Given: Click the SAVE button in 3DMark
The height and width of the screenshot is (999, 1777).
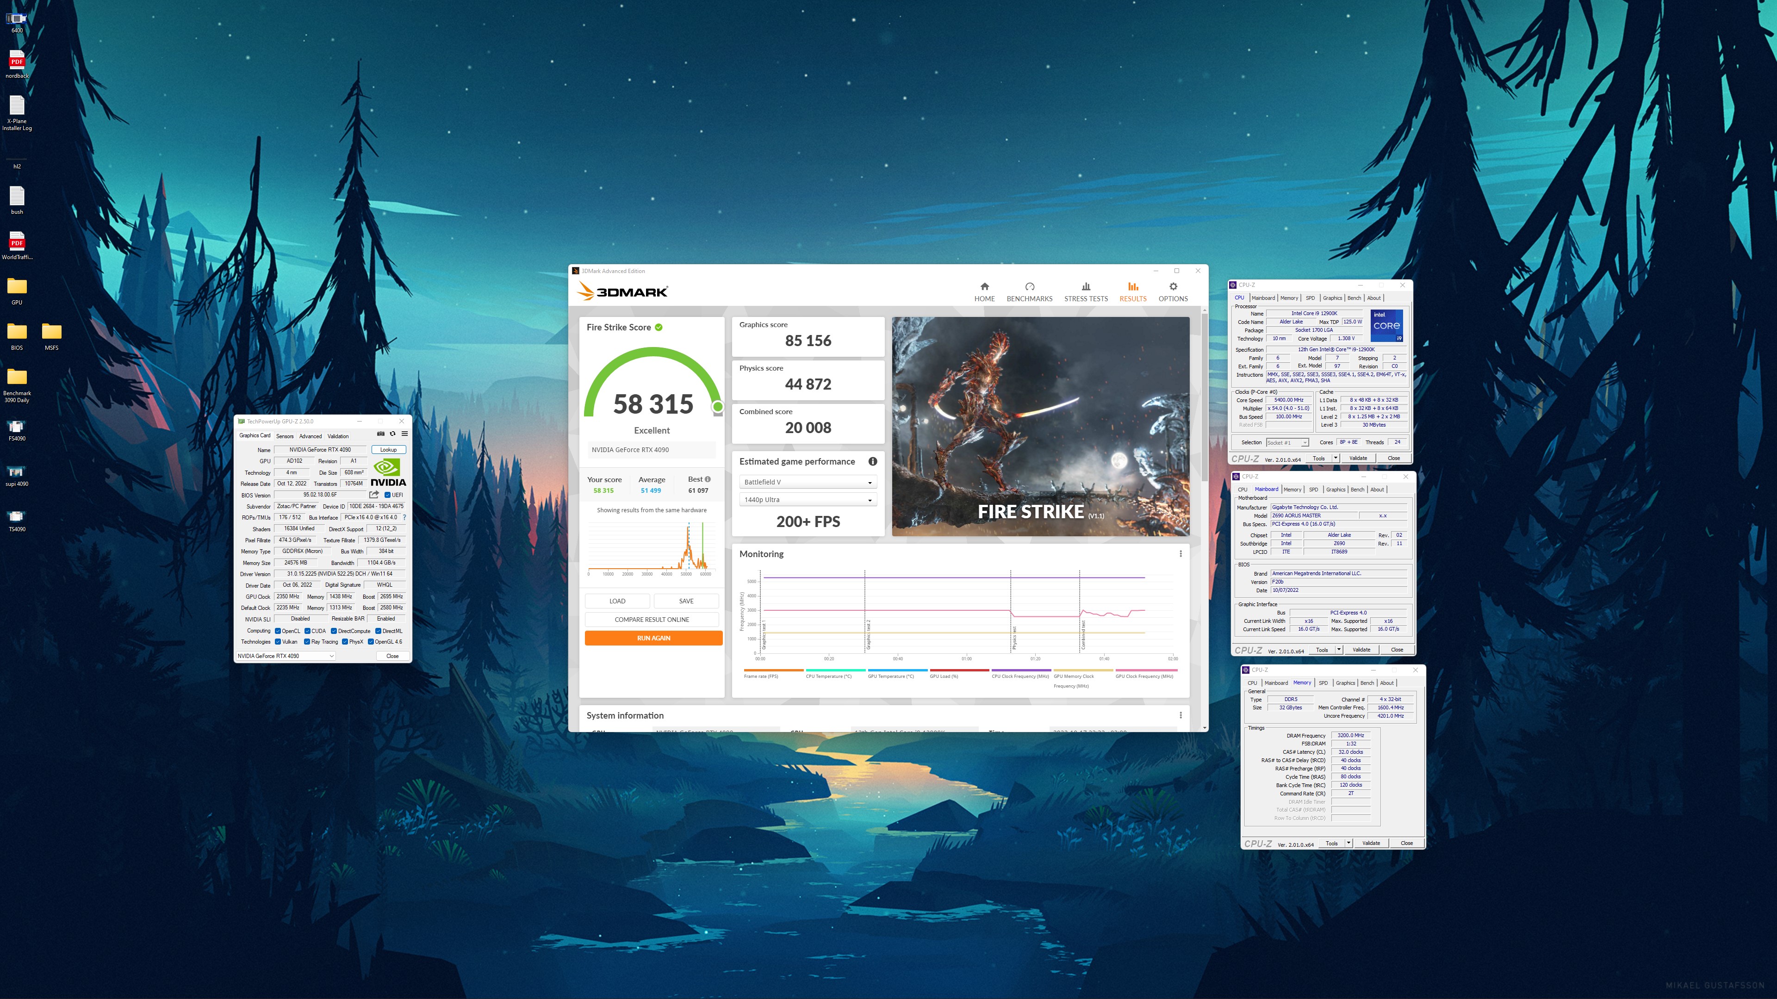Looking at the screenshot, I should 686,601.
